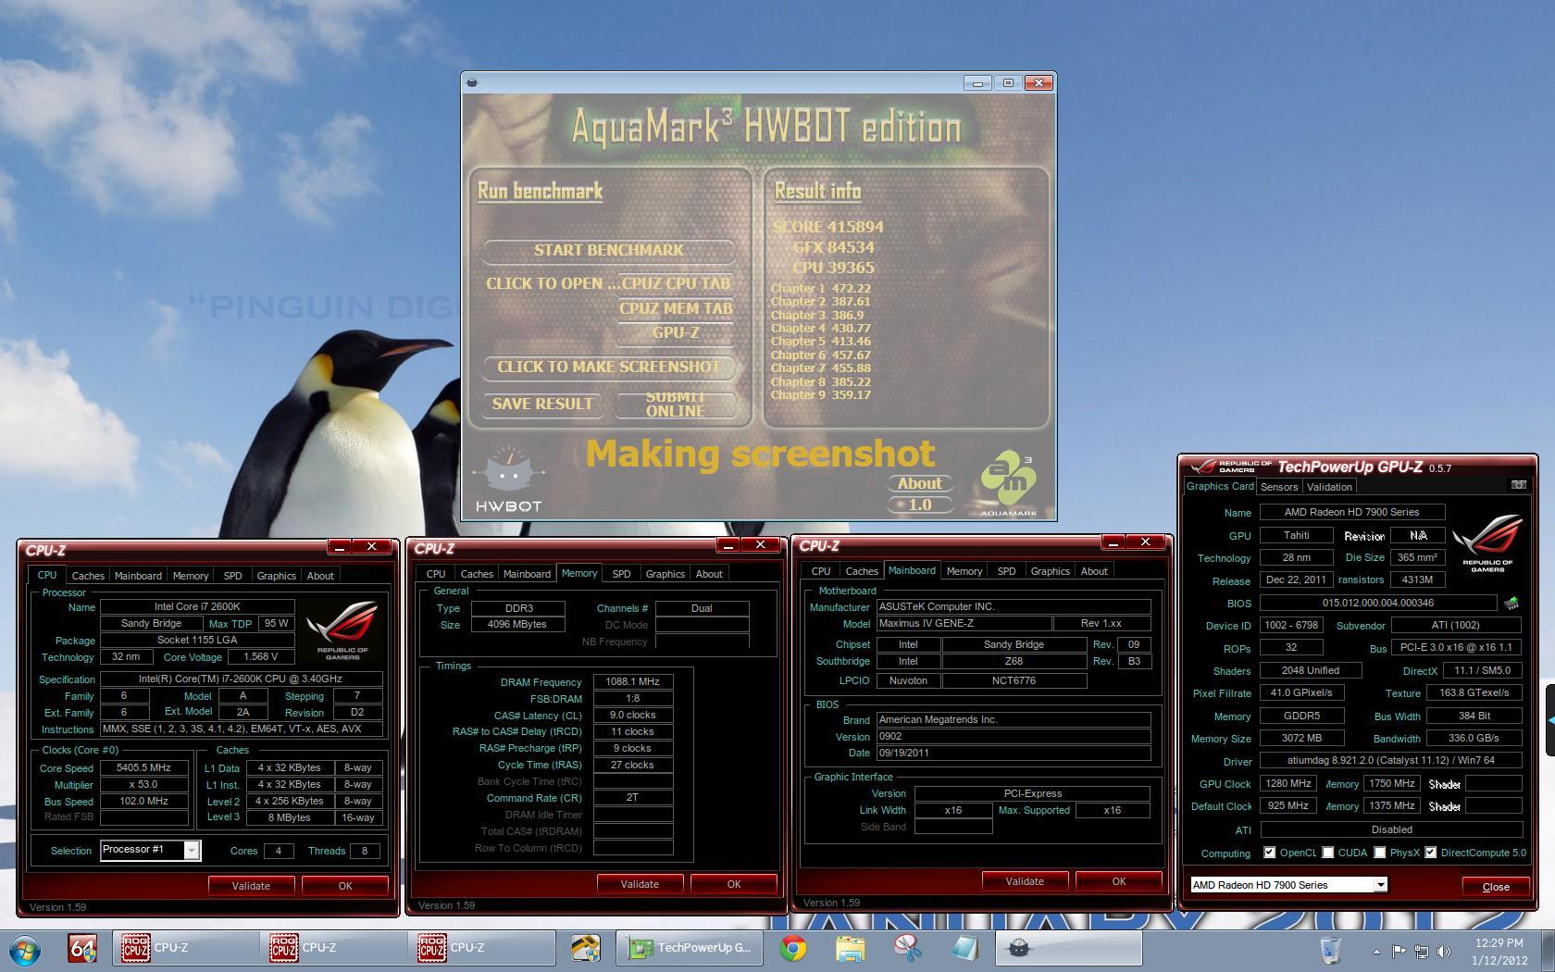Open Memory tab in the CPU-Z motherboard window
This screenshot has height=972, width=1555.
pos(964,571)
